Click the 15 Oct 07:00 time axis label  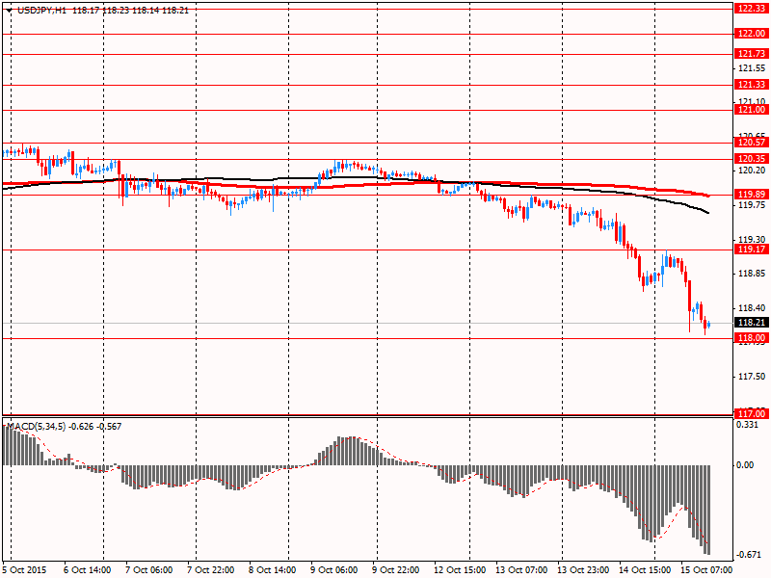click(707, 570)
